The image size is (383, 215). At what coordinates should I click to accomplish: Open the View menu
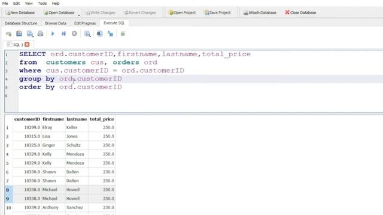coord(29,4)
